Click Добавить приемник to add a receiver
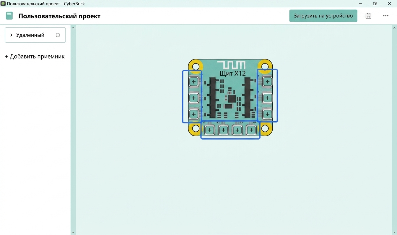This screenshot has height=235, width=397. (x=35, y=57)
